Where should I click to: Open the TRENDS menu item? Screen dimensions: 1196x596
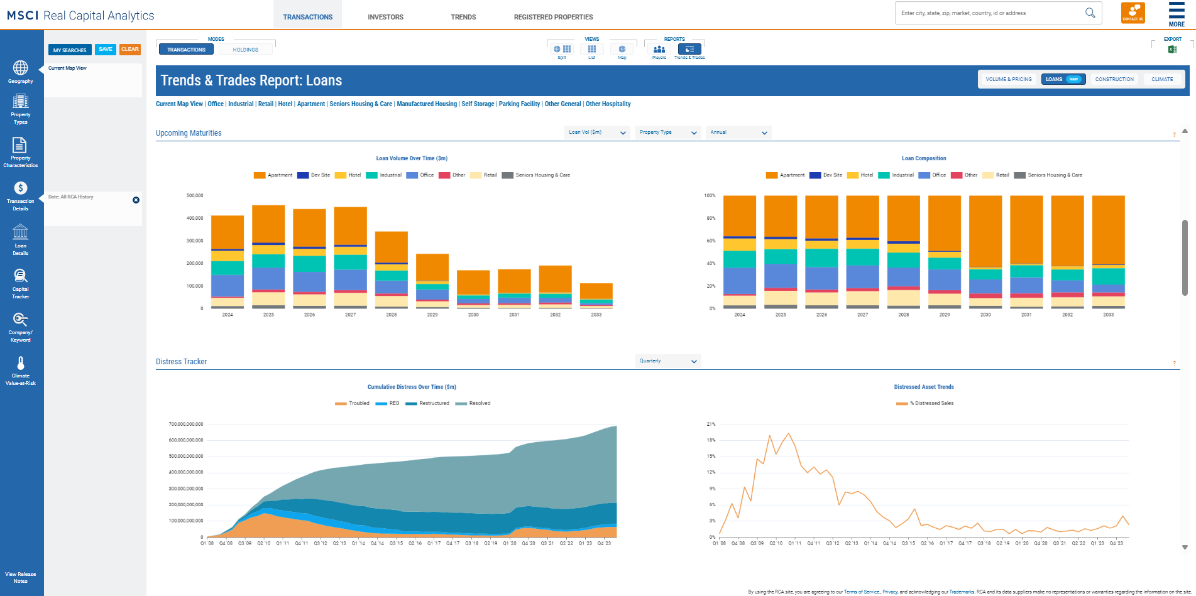463,17
